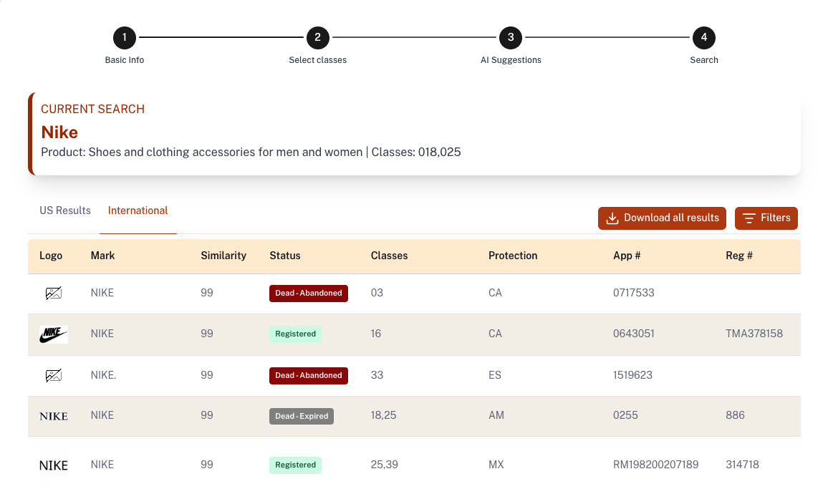This screenshot has width=823, height=494.
Task: Click the Status column header
Action: tap(285, 256)
